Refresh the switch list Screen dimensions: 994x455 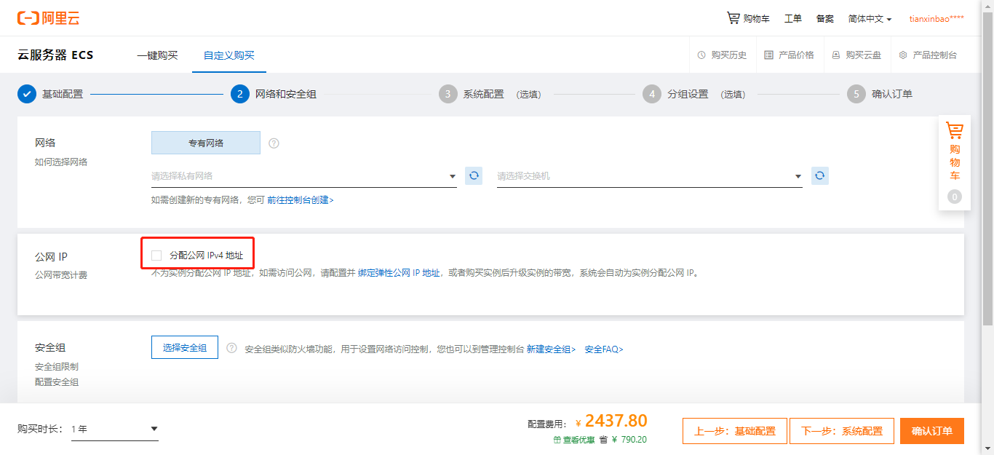click(x=820, y=175)
